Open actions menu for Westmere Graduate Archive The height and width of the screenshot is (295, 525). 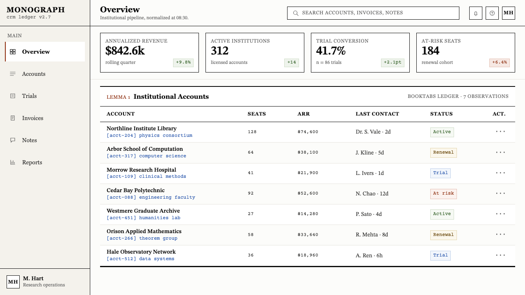(500, 214)
